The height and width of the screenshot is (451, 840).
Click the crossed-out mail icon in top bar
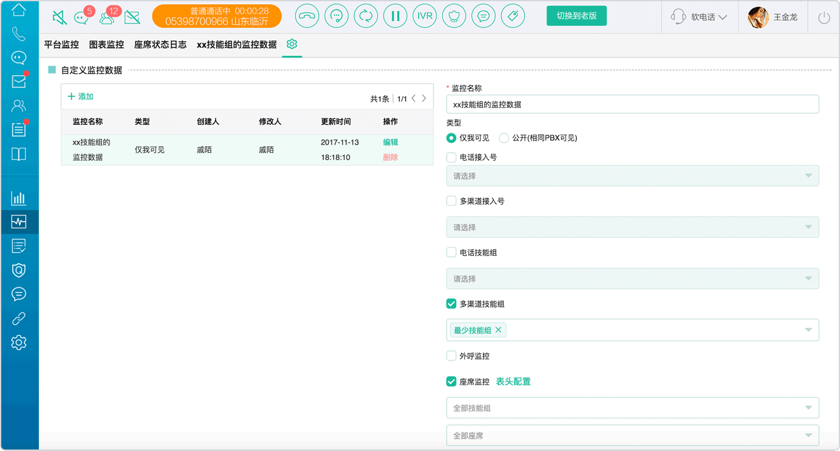[132, 17]
